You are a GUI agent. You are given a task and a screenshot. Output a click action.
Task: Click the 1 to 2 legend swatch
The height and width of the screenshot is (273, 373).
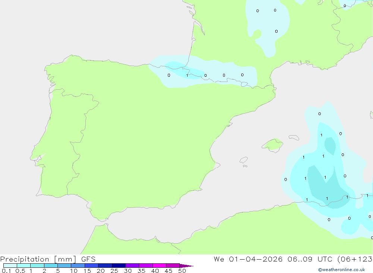pos(37,266)
